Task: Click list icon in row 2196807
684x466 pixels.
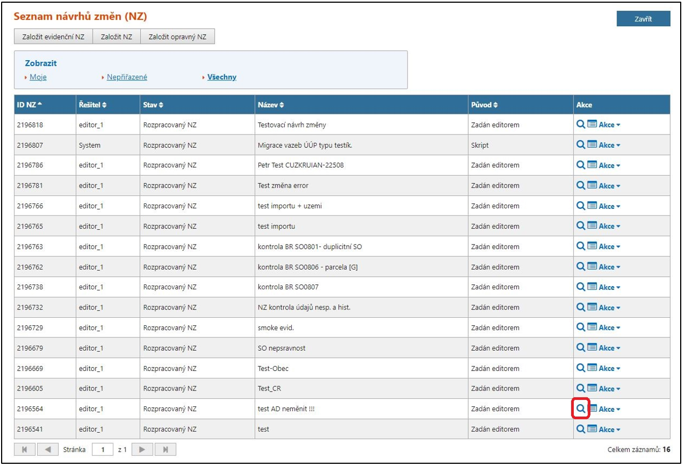Action: pos(592,145)
